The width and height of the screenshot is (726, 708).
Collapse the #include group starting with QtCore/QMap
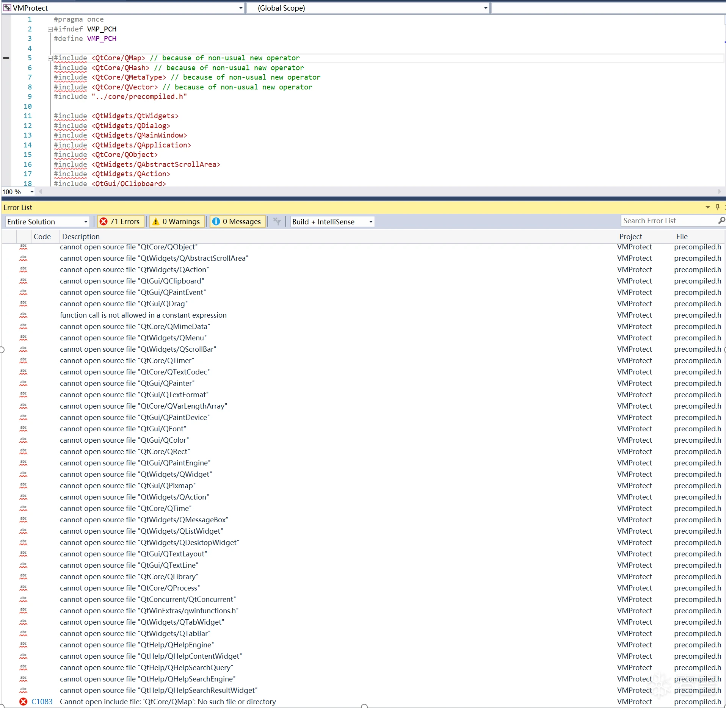click(50, 58)
